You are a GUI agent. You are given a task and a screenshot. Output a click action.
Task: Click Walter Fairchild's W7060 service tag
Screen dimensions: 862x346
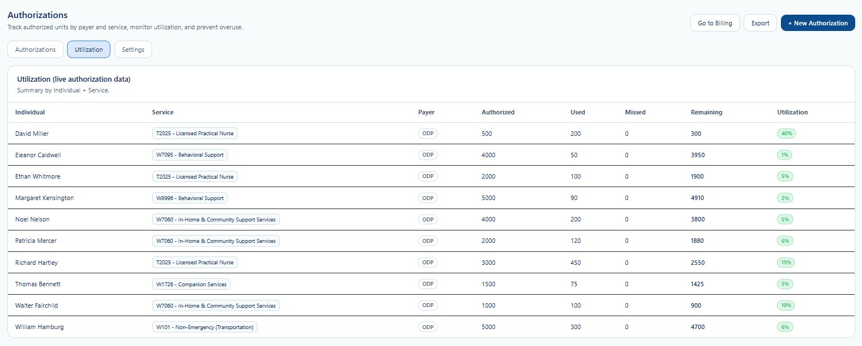(216, 305)
